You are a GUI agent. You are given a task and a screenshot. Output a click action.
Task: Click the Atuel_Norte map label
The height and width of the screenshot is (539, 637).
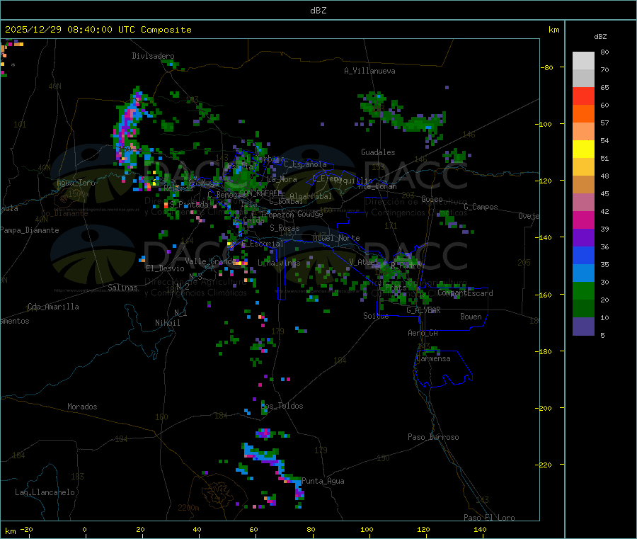(x=336, y=238)
